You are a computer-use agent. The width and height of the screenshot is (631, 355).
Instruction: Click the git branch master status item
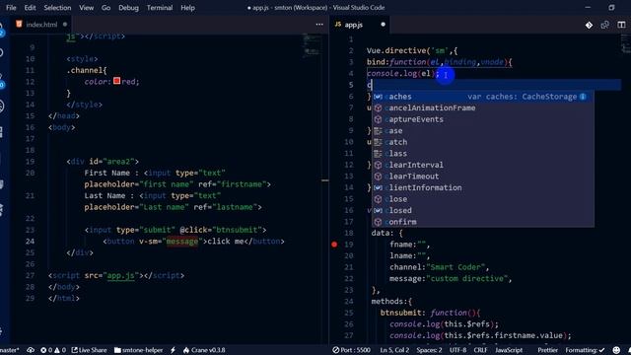coord(10,350)
